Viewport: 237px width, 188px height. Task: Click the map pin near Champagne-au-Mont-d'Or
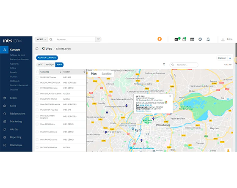click(x=127, y=106)
